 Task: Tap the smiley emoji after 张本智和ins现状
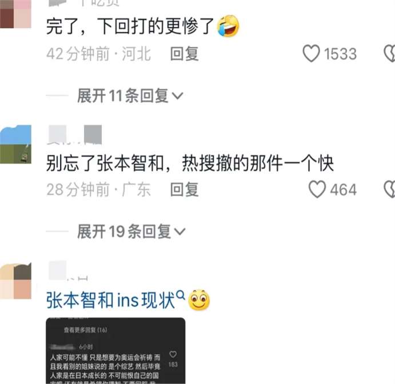199,300
